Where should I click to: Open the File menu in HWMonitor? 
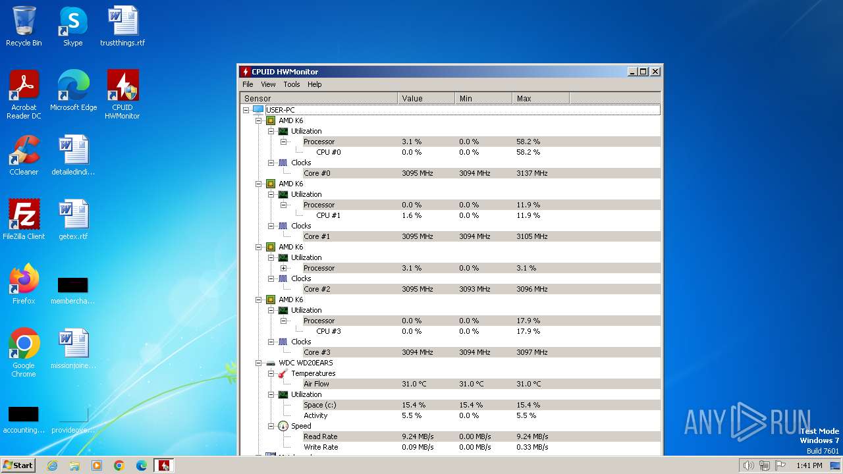pyautogui.click(x=248, y=84)
